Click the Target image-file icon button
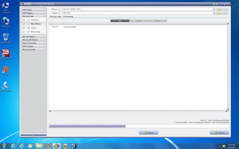This screenshot has width=239, height=149. click(x=225, y=13)
